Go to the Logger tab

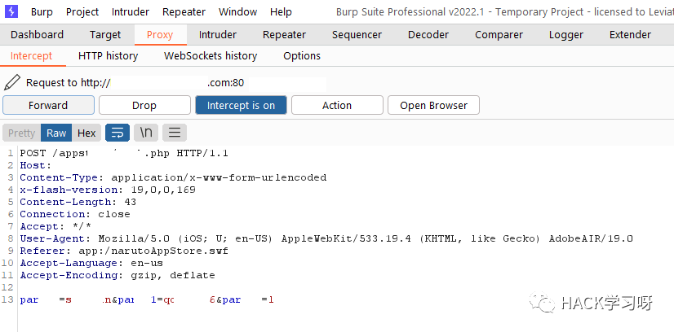click(x=566, y=35)
